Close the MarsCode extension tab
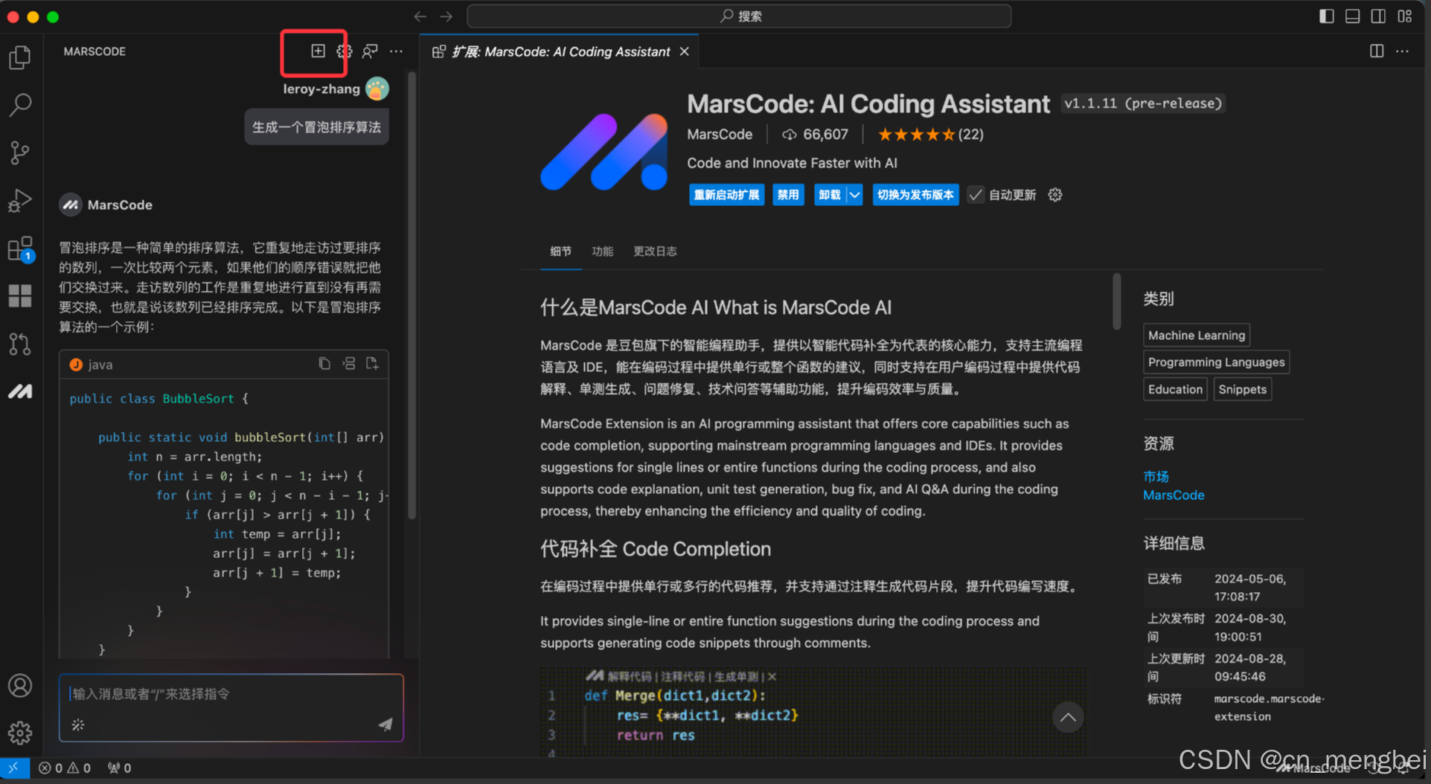The height and width of the screenshot is (784, 1431). click(685, 51)
